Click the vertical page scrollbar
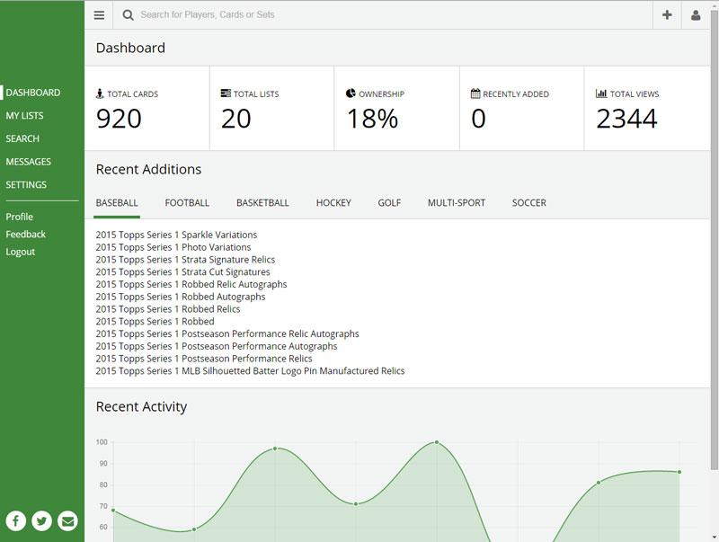The image size is (719, 542). click(715, 241)
